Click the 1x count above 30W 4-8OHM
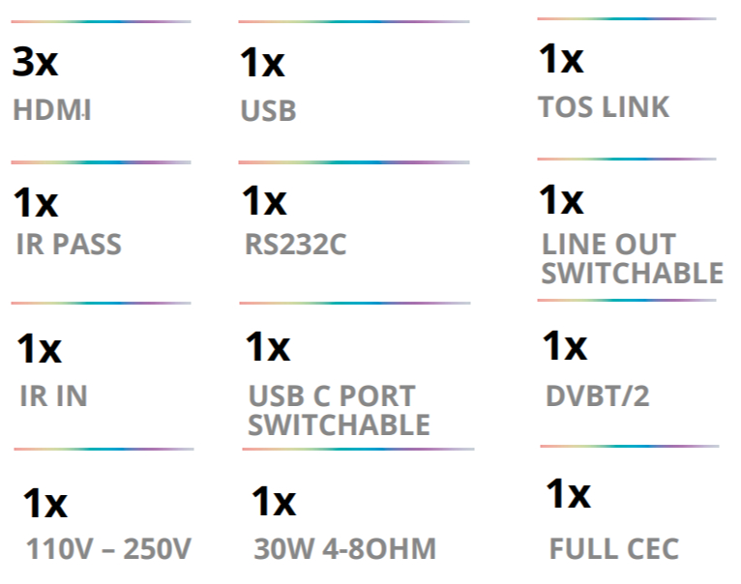This screenshot has width=741, height=584. coord(274,501)
